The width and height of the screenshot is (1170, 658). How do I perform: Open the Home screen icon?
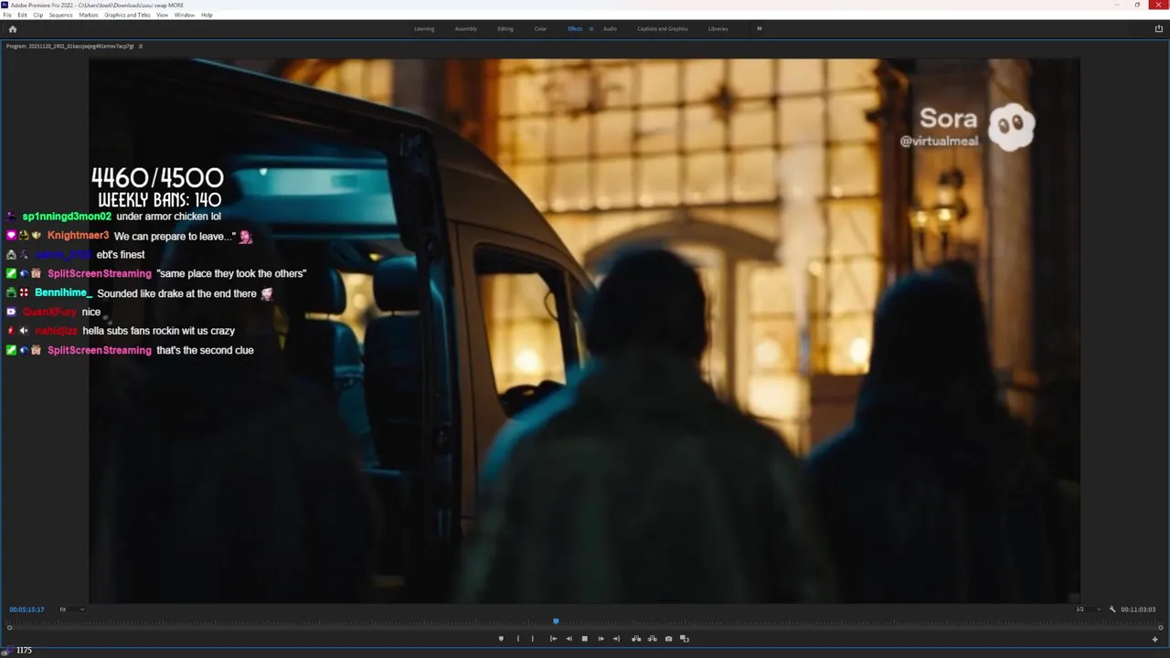(x=12, y=28)
